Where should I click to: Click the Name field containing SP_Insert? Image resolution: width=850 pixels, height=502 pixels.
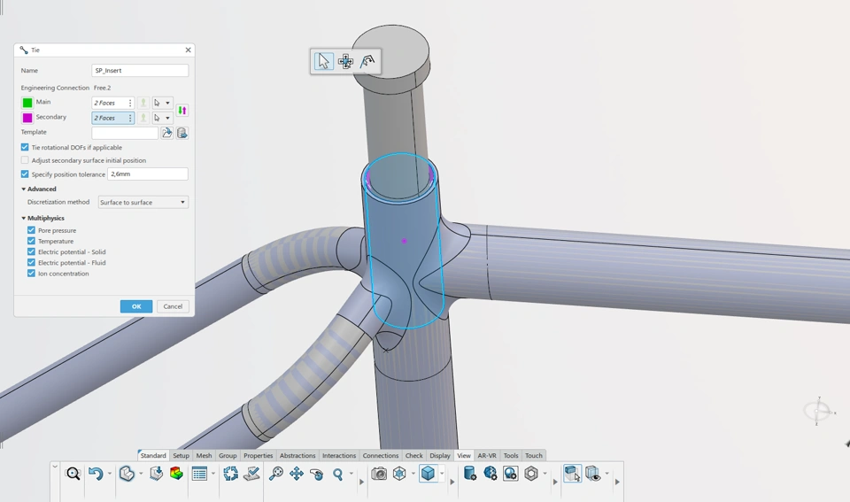[139, 70]
